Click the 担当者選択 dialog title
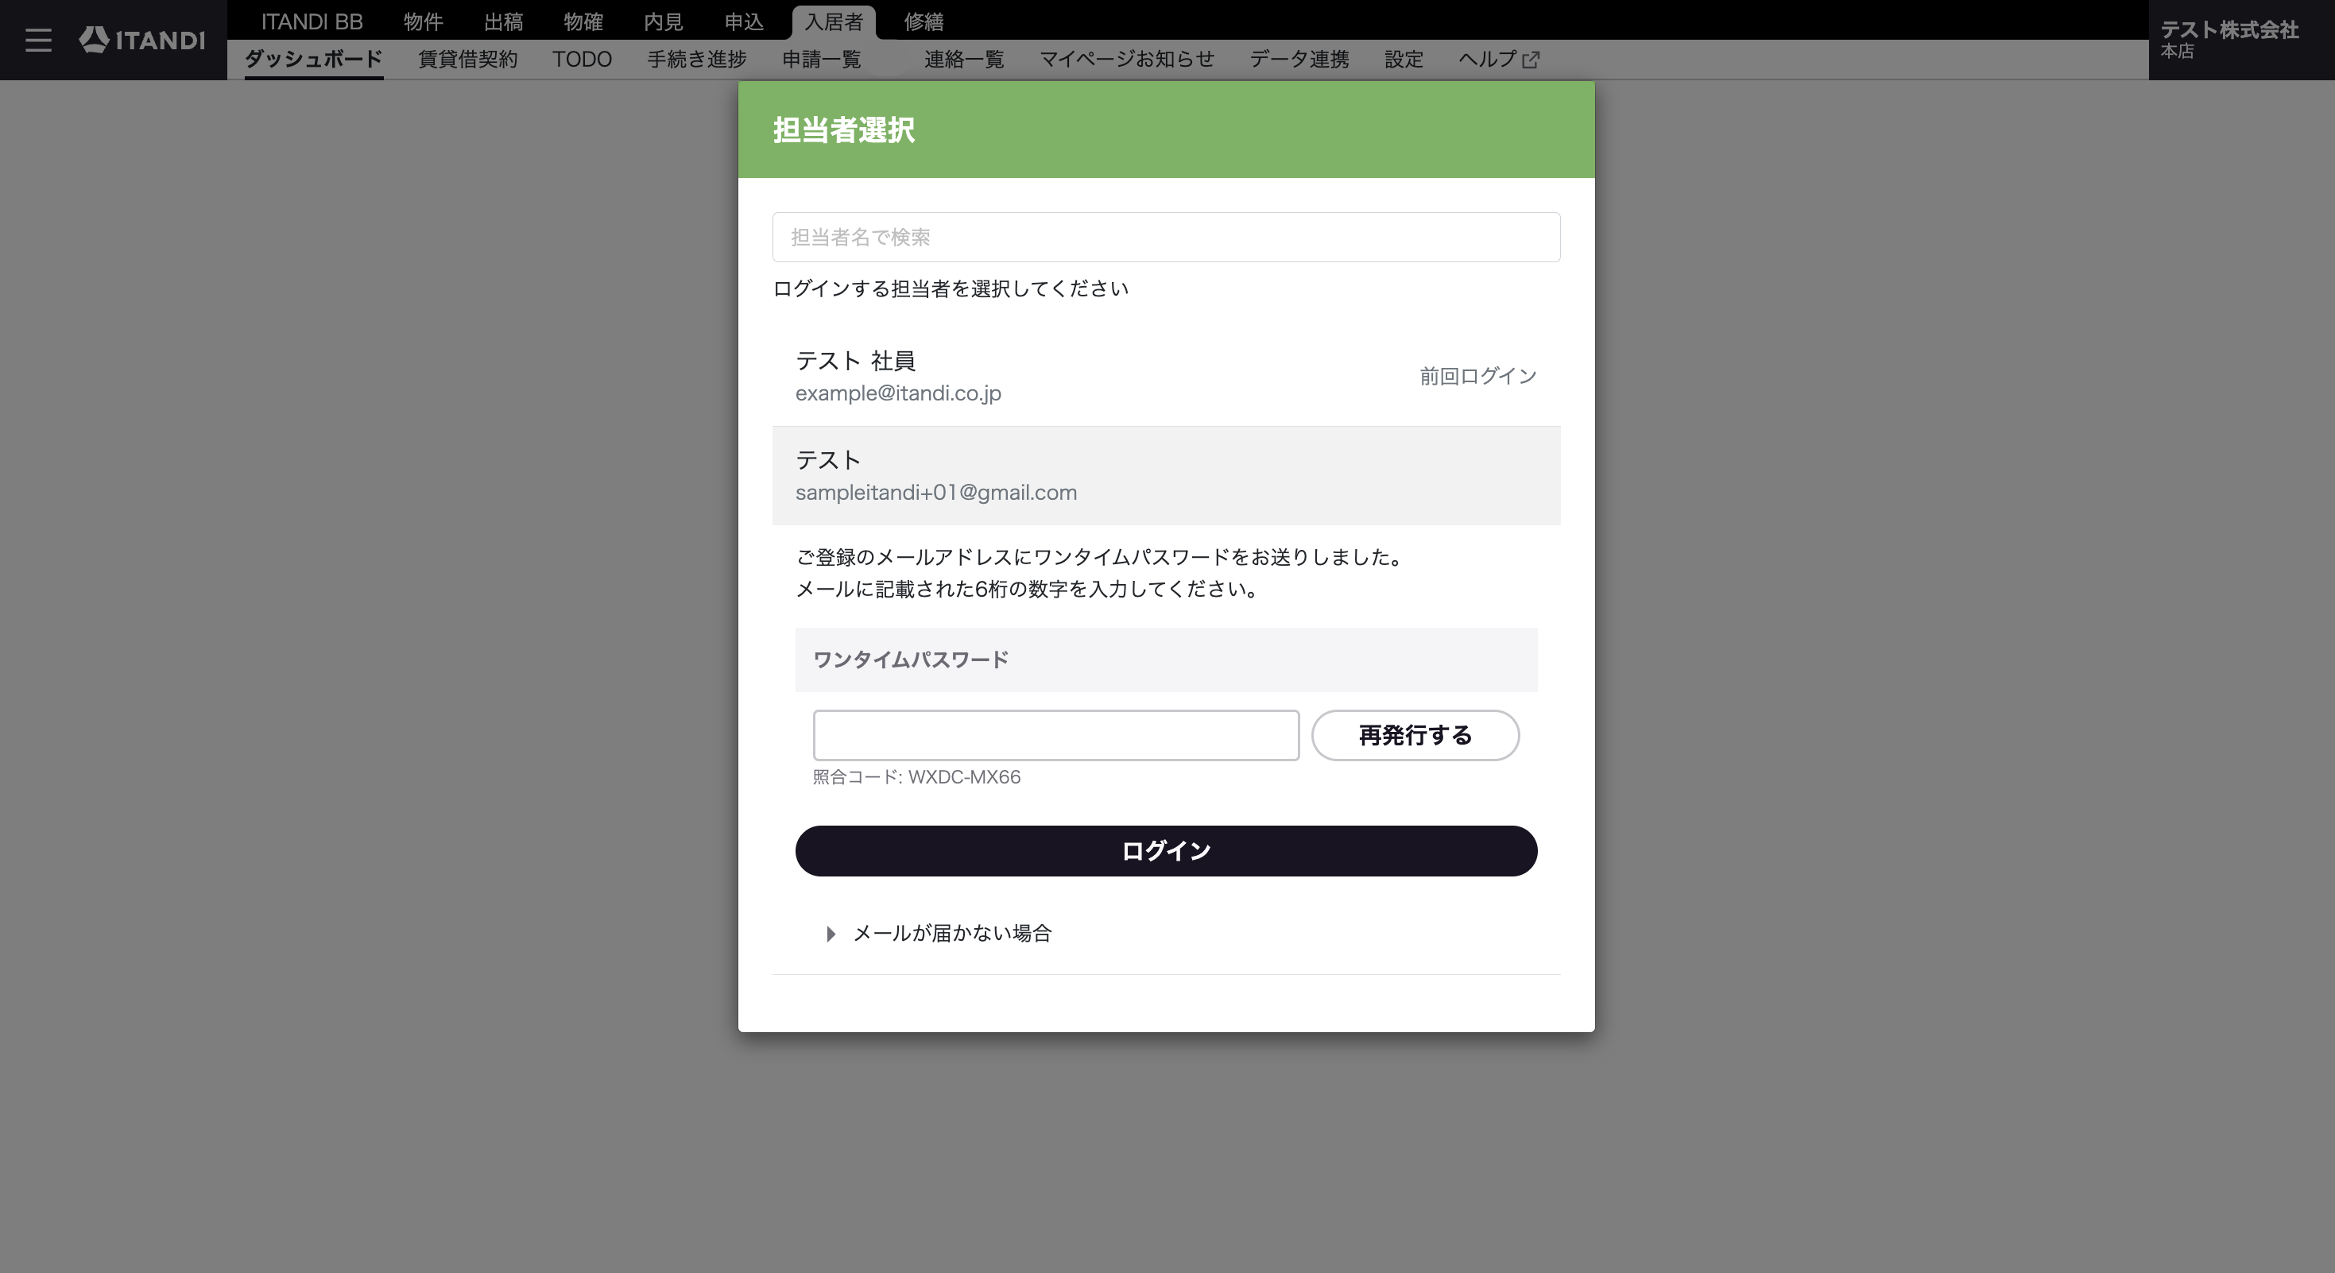This screenshot has width=2335, height=1273. coord(843,130)
